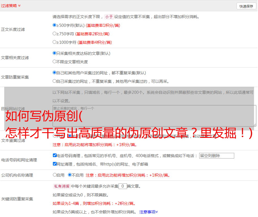Choose 自己采集过的网址，不重复采集 option

[x=55, y=81]
